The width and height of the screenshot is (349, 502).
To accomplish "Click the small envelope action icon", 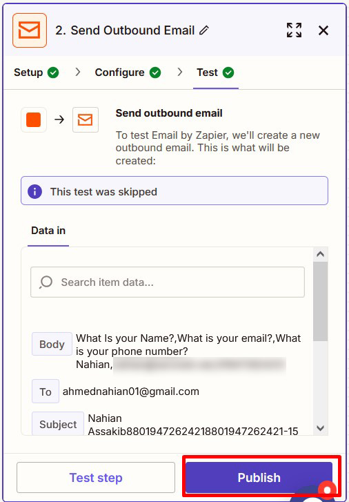I will (x=86, y=119).
